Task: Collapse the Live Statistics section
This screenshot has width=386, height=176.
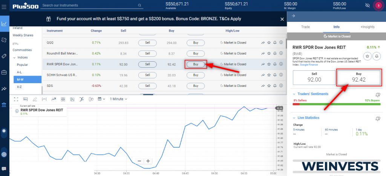Action: pyautogui.click(x=294, y=118)
